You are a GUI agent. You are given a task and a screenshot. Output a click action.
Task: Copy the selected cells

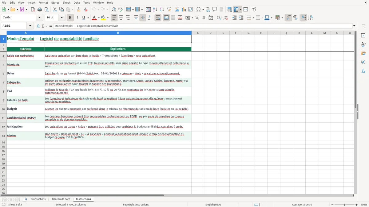[x=61, y=10]
